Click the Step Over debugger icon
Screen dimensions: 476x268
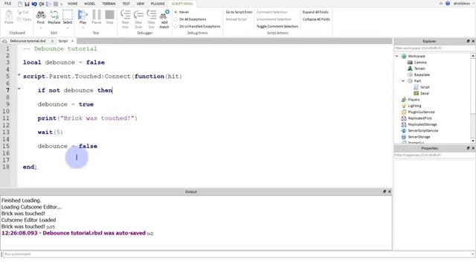point(138,15)
